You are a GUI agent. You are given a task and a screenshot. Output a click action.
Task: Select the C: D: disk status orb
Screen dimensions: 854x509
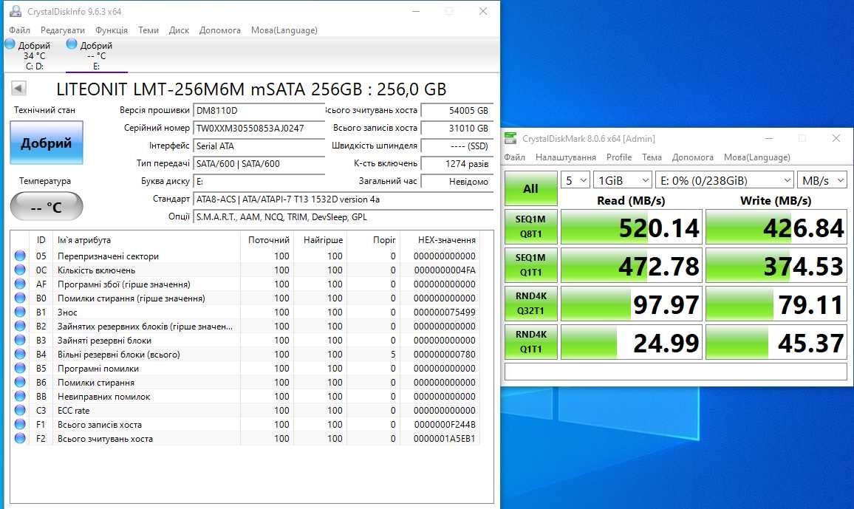(10, 44)
